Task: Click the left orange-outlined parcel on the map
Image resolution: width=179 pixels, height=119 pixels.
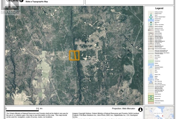Action: (x=72, y=55)
